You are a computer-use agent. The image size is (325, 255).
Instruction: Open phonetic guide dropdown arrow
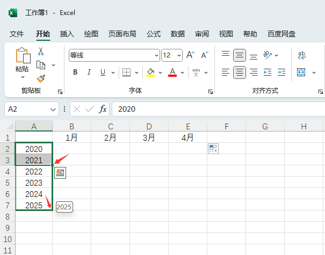pos(206,72)
